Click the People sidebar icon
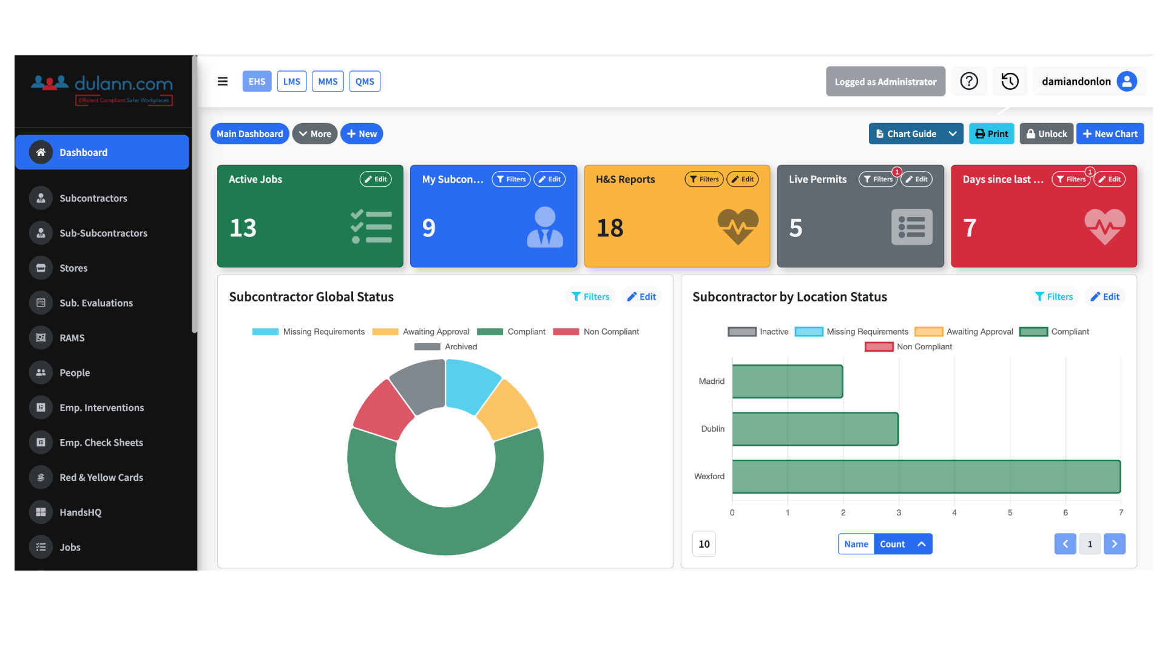The height and width of the screenshot is (655, 1165). click(x=41, y=373)
